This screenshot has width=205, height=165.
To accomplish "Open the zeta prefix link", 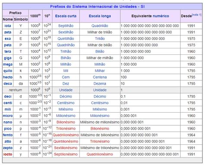I will [x=8, y=32].
